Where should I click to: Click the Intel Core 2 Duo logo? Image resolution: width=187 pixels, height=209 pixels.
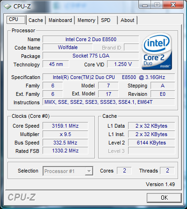pos(157,51)
